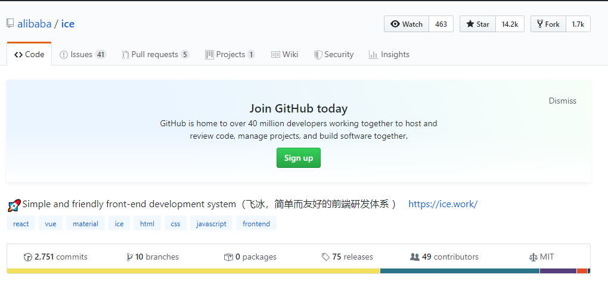Fork the ice repository

click(x=548, y=24)
